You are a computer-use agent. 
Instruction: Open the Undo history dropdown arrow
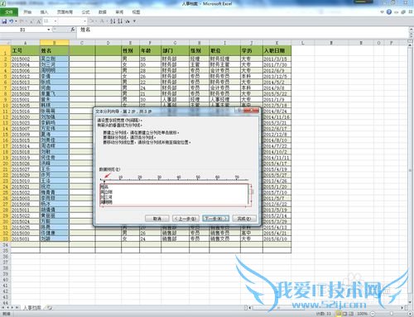coord(16,21)
